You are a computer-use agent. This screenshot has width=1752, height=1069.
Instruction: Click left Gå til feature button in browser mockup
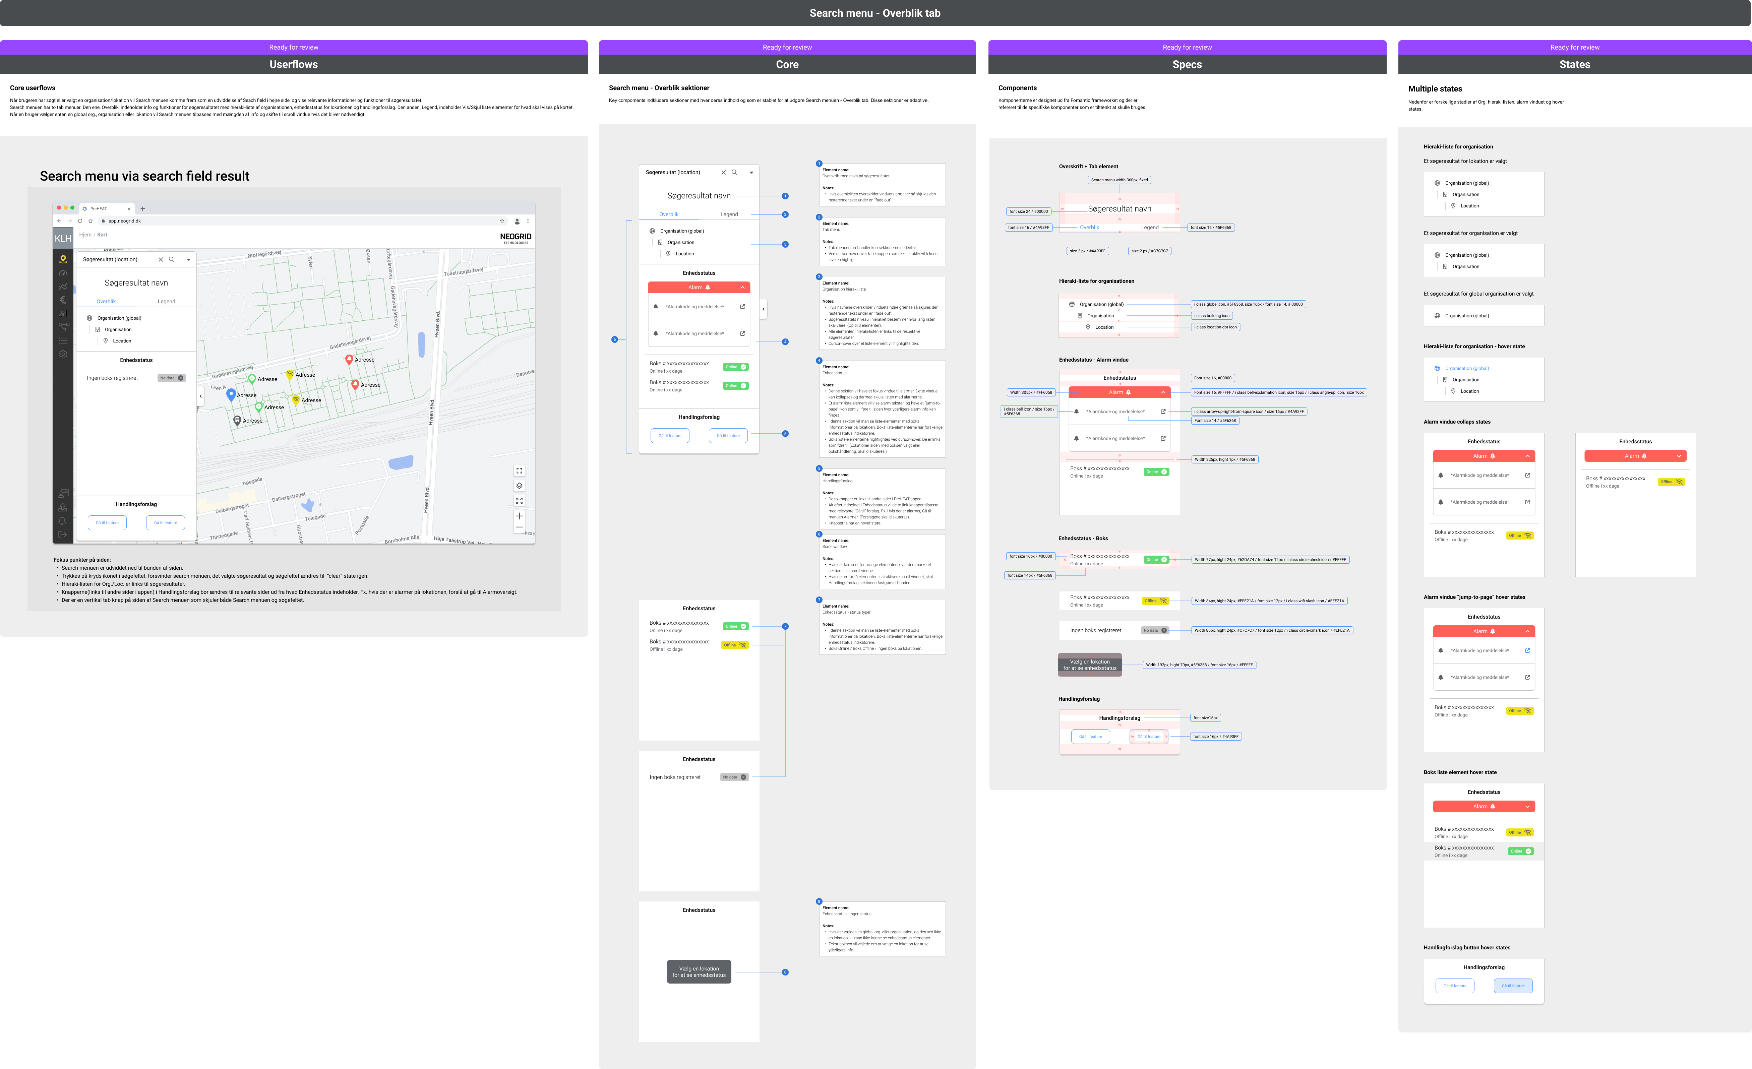[107, 522]
